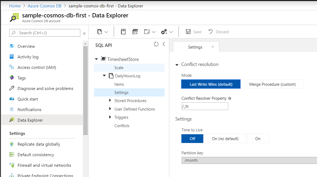This screenshot has height=177, width=317.
Task: Click the New Stored Procedure toolbar icon
Action: (x=135, y=32)
